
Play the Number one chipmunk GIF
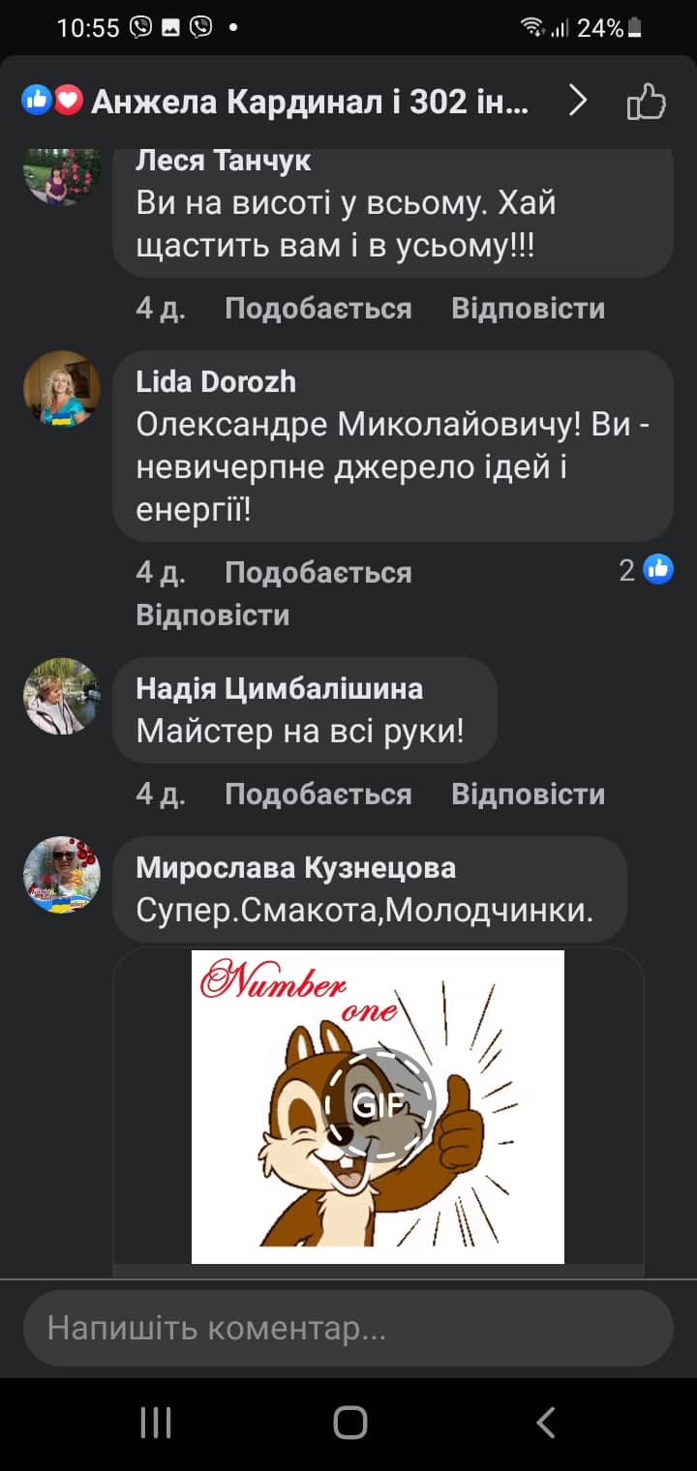click(x=378, y=1106)
